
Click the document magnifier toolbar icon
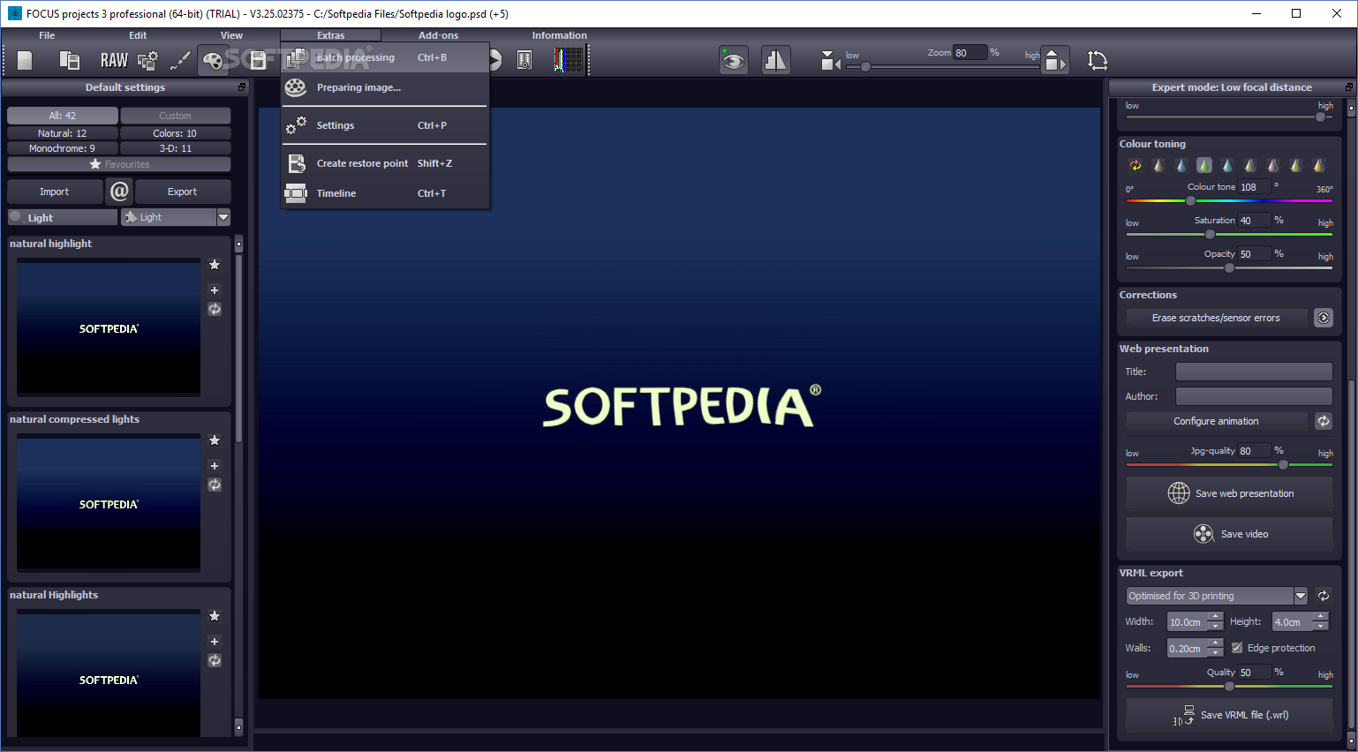(524, 60)
